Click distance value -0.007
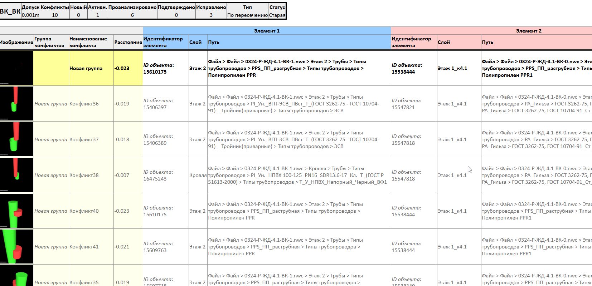592x286 pixels. [122, 175]
